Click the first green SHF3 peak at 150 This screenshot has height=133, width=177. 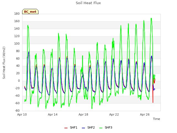tap(28, 25)
